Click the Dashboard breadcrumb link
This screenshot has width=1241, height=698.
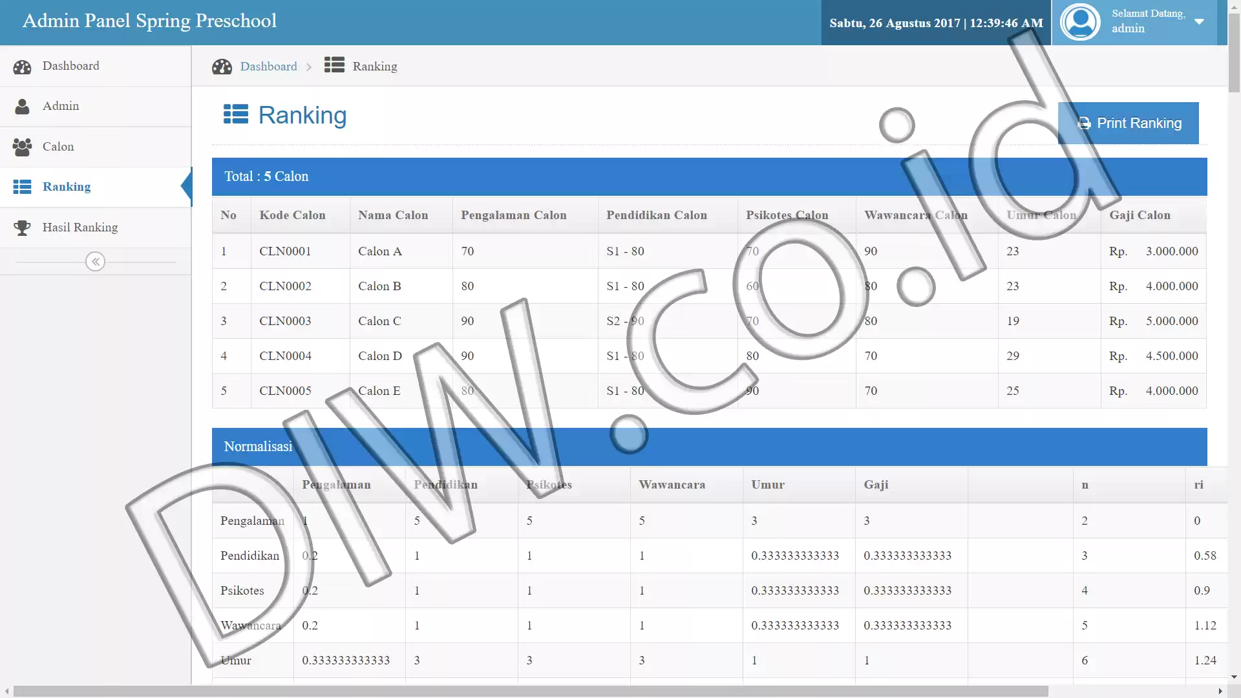(x=268, y=67)
